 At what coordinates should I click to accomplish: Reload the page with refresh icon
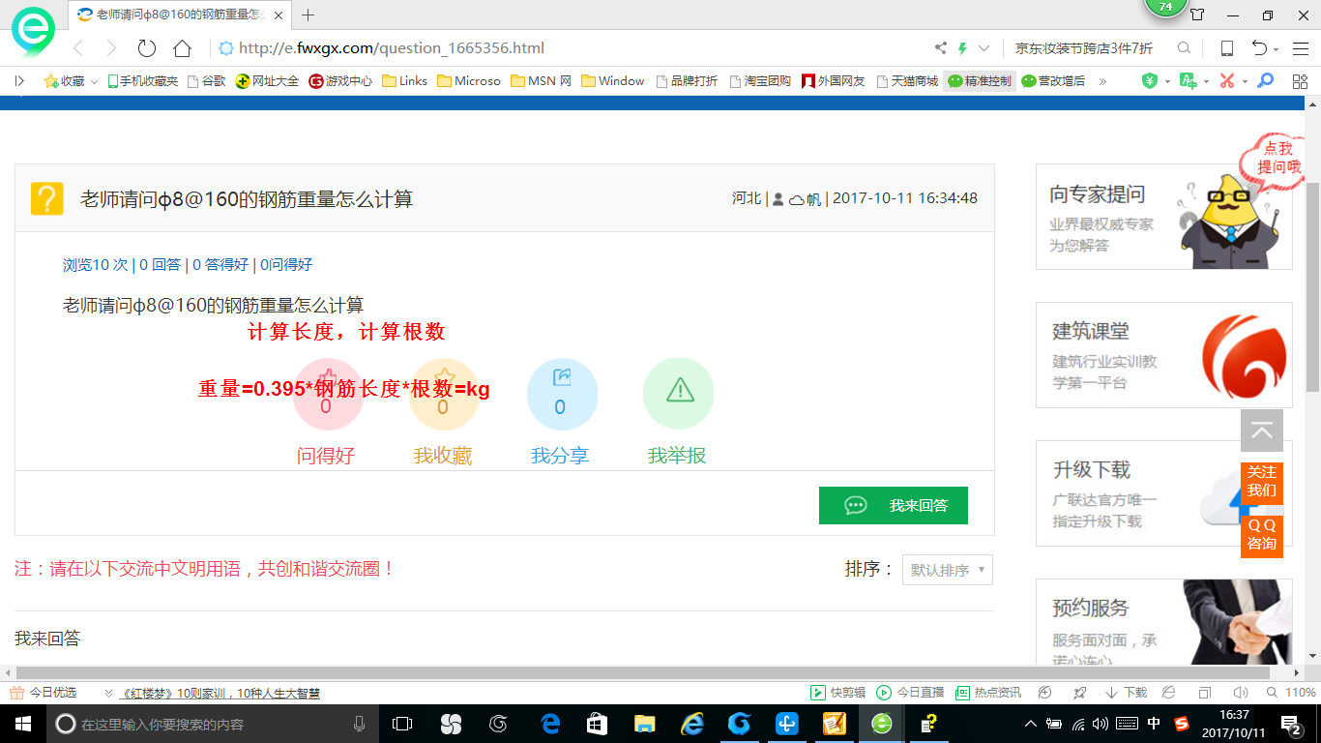click(x=146, y=48)
